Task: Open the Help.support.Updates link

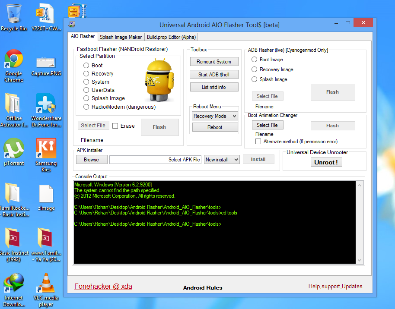Action: (335, 287)
